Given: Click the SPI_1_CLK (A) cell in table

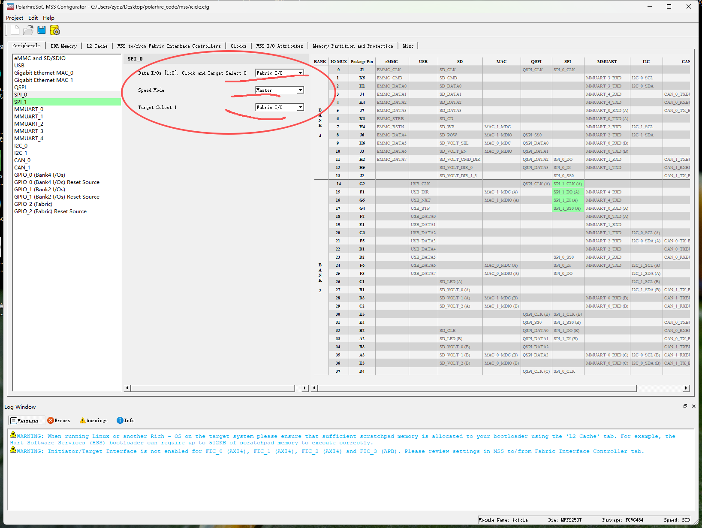Looking at the screenshot, I should (x=568, y=184).
